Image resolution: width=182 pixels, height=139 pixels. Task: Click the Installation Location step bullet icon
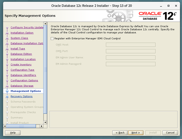coord(7,59)
